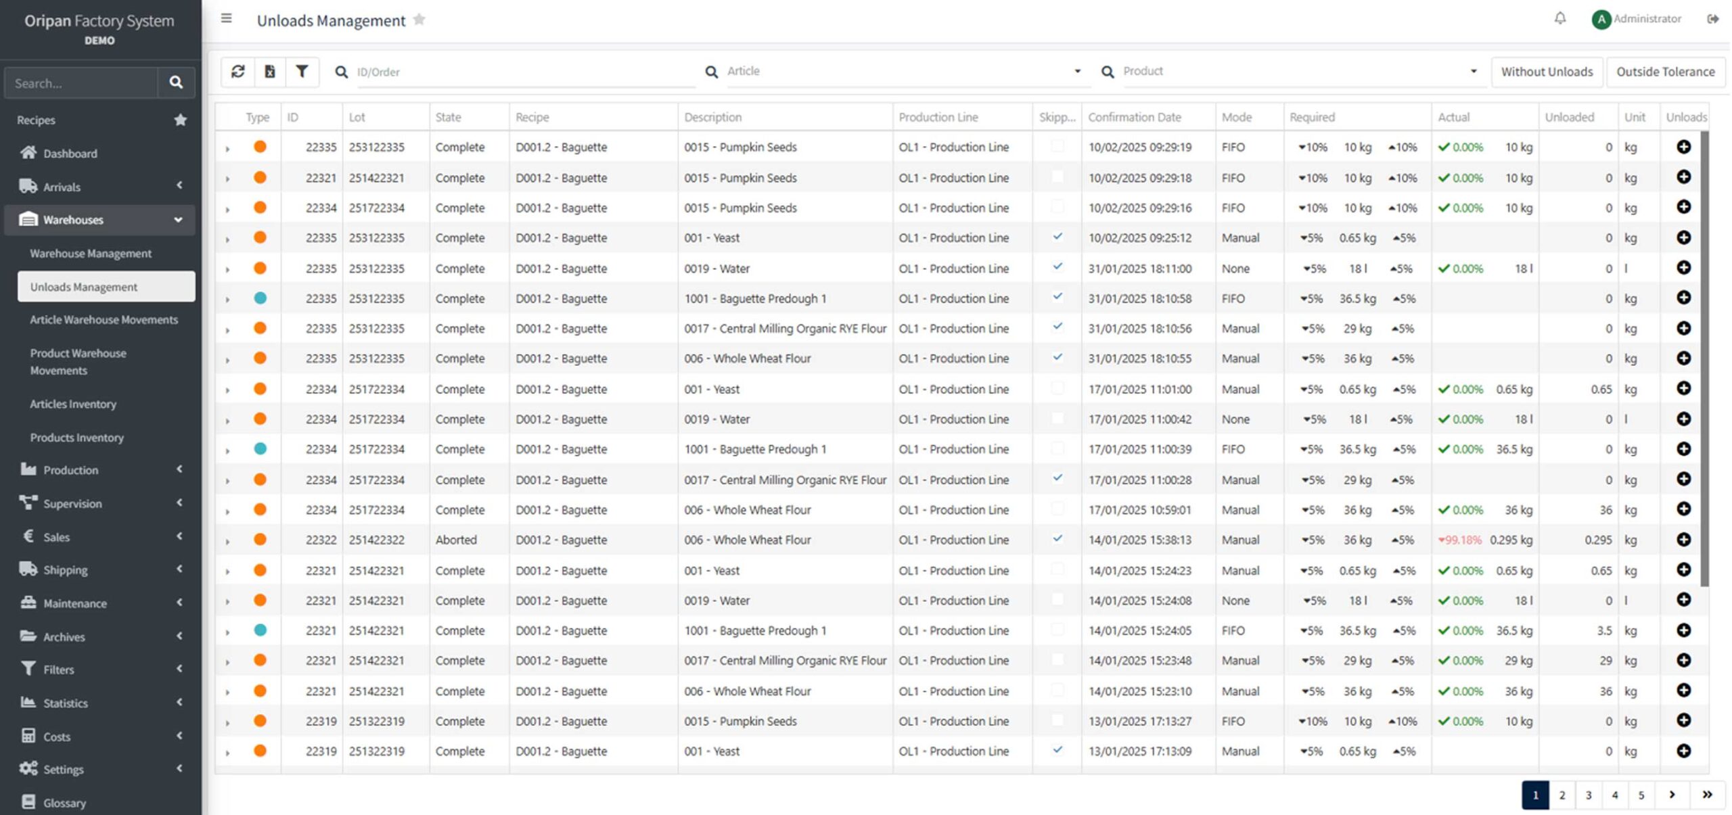
Task: Click the sidebar search magnifier button
Action: coord(176,83)
